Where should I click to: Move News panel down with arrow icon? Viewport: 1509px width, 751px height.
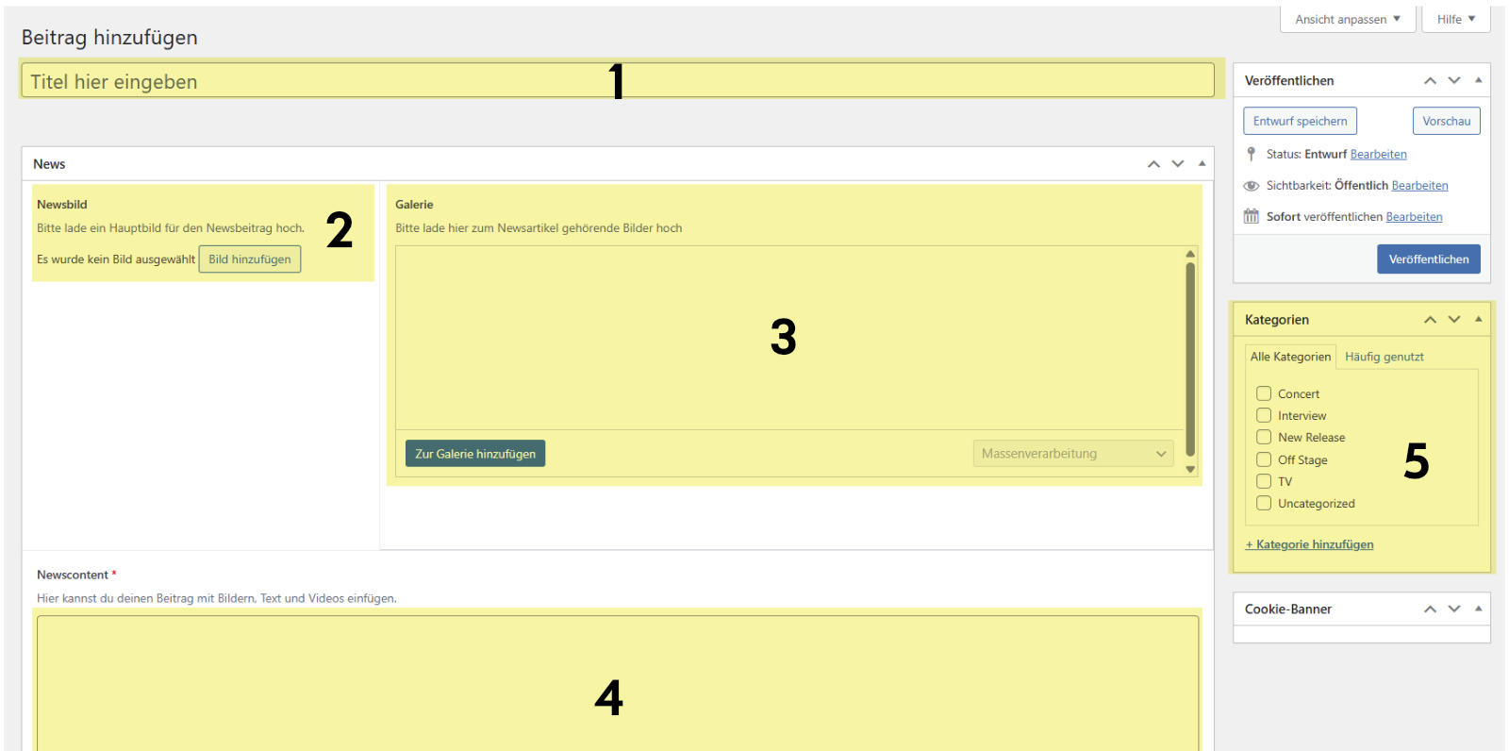1178,164
